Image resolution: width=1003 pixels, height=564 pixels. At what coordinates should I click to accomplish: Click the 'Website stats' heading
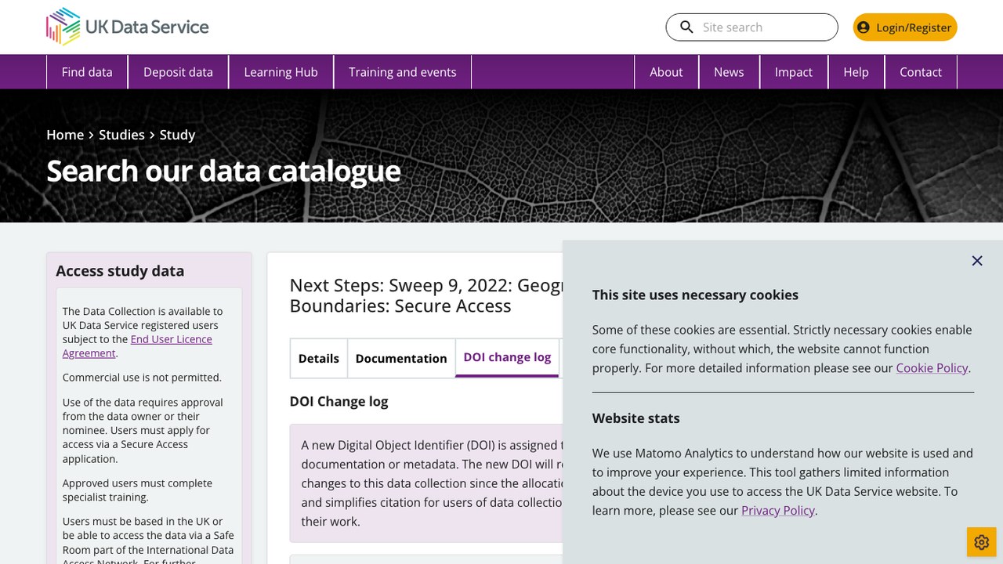pyautogui.click(x=636, y=418)
